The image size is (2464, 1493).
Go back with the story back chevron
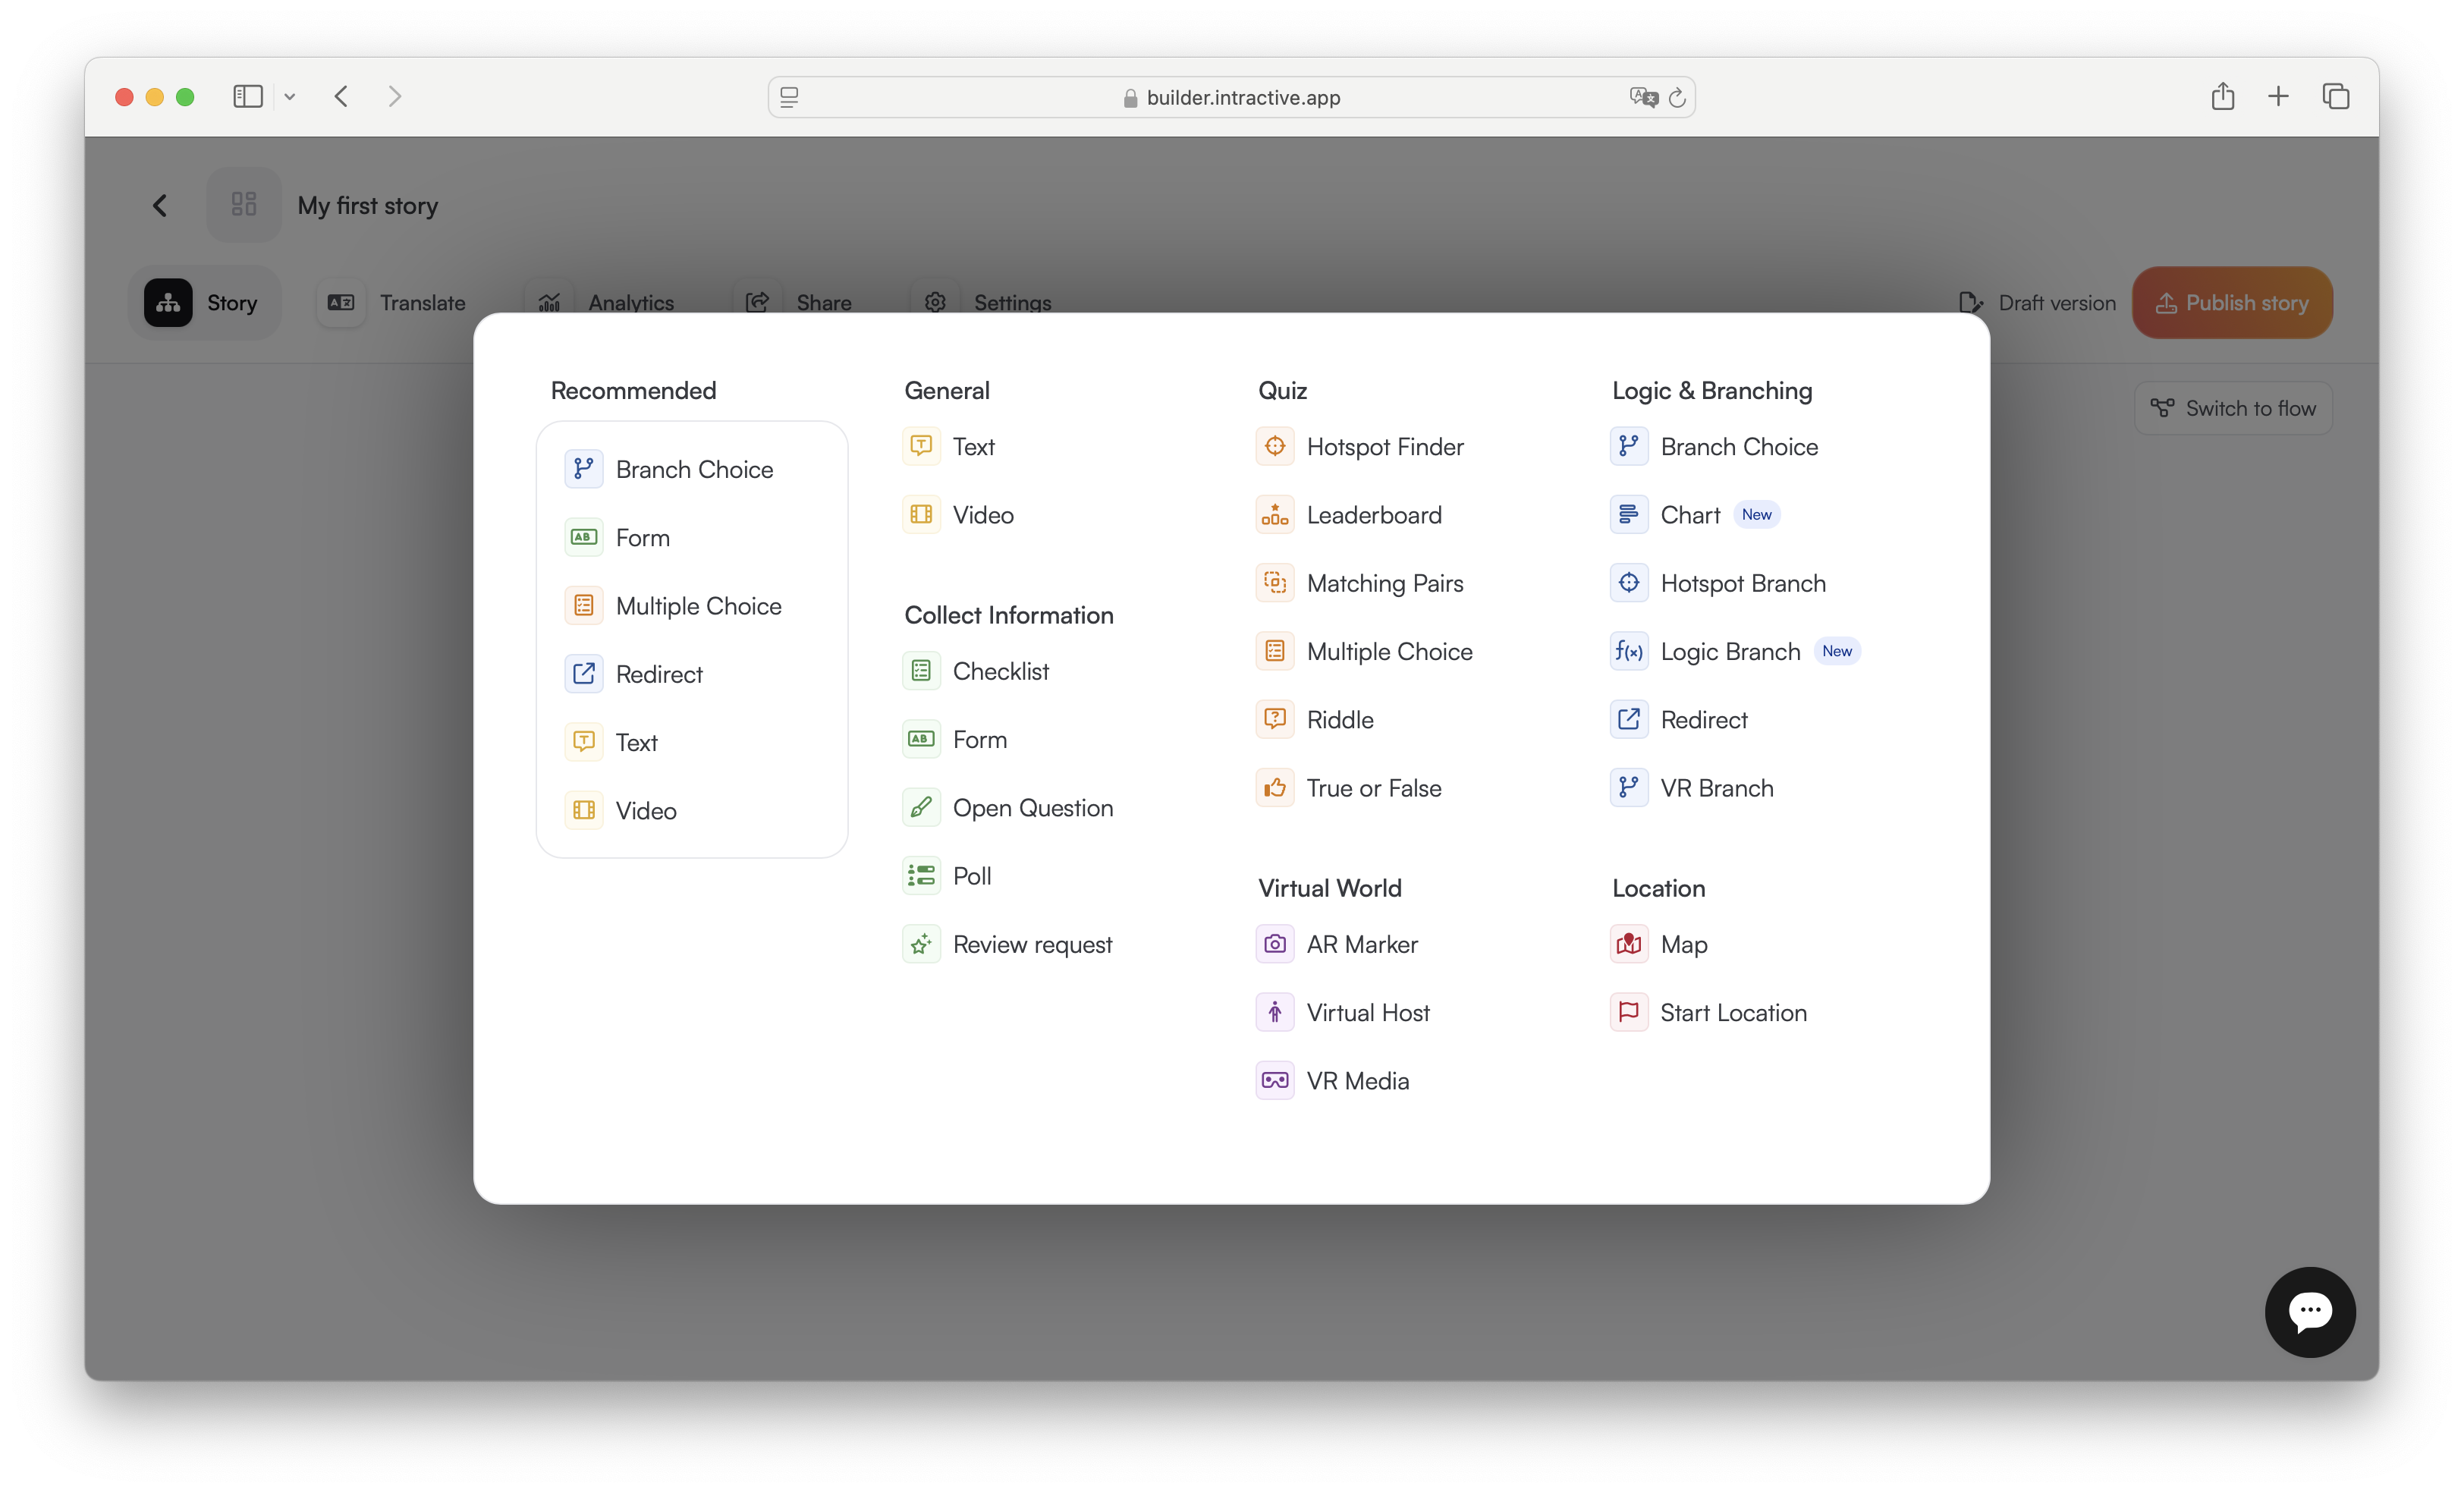click(x=160, y=206)
